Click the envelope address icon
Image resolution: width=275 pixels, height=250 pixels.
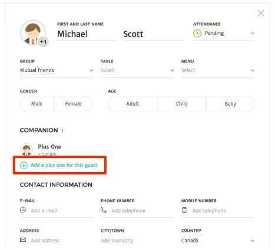[23, 240]
